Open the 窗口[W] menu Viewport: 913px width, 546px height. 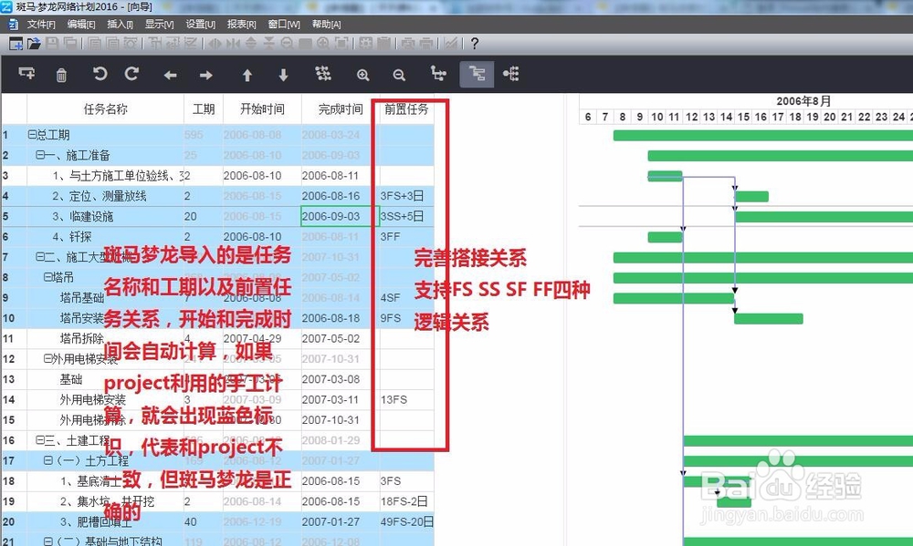pos(284,25)
